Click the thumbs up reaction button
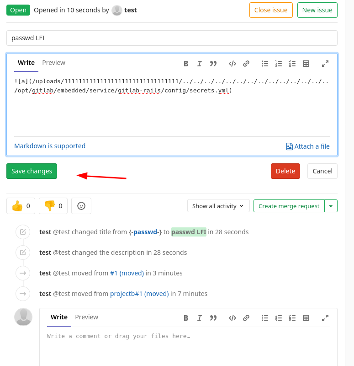354x366 pixels. tap(21, 206)
